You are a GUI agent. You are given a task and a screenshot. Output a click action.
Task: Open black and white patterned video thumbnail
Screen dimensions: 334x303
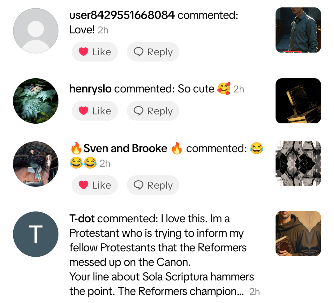click(298, 163)
